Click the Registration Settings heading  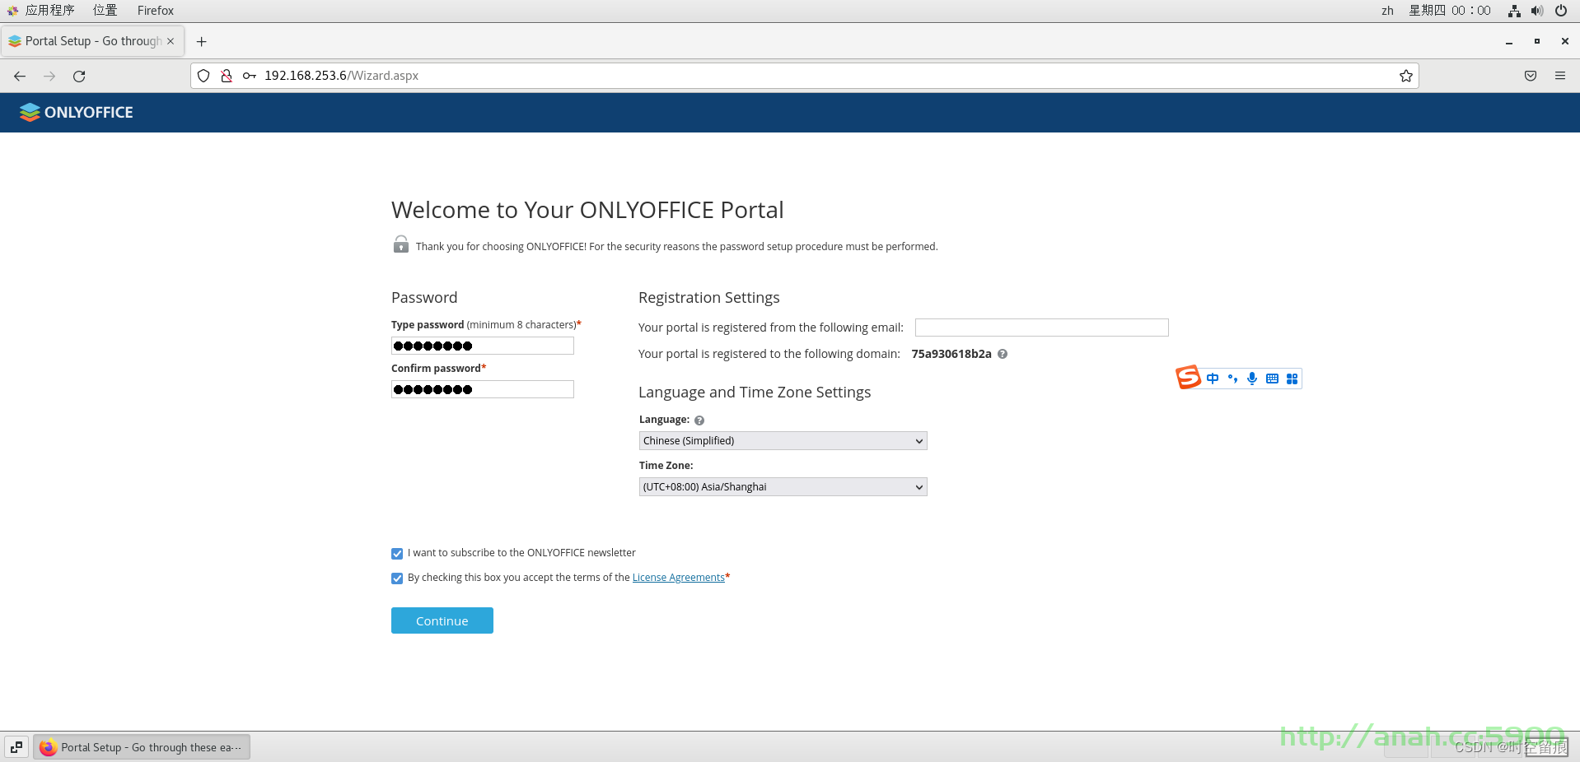click(x=709, y=298)
